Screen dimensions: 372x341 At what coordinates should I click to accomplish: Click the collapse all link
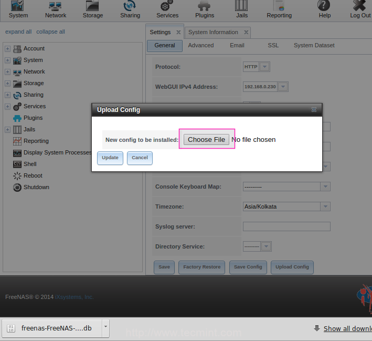click(x=50, y=32)
